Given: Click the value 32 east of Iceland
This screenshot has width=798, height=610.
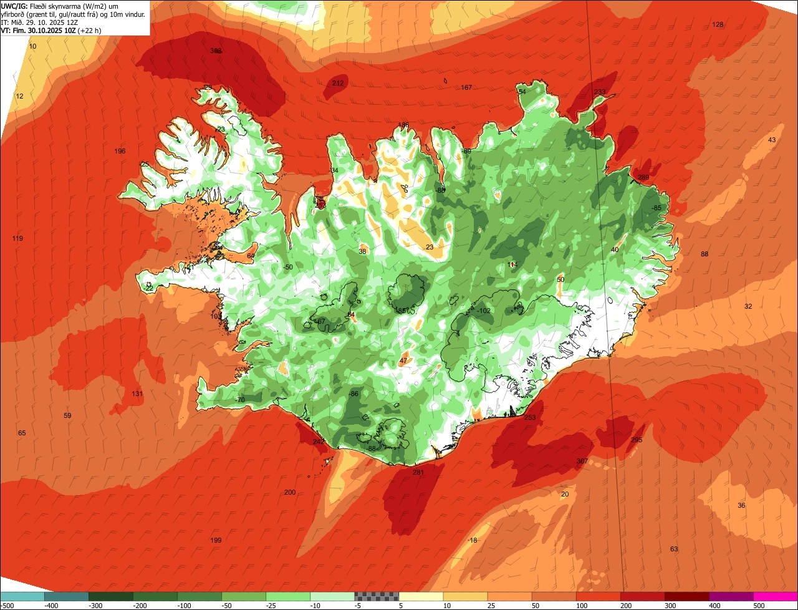Looking at the screenshot, I should (x=748, y=307).
